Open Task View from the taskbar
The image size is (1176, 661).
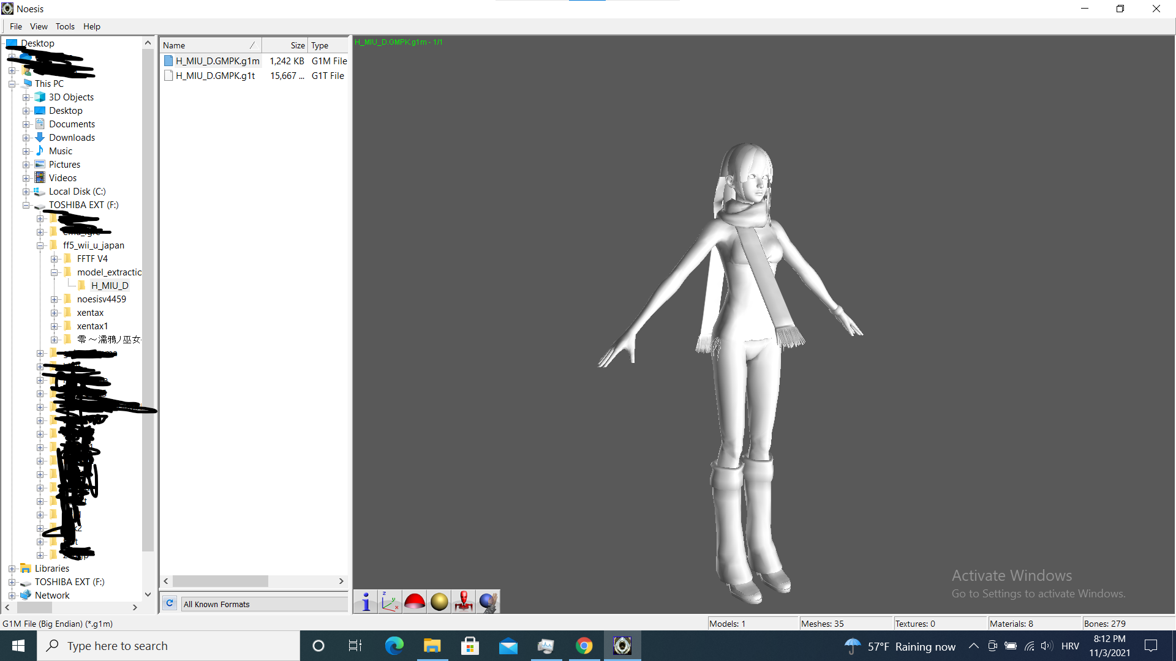(355, 646)
